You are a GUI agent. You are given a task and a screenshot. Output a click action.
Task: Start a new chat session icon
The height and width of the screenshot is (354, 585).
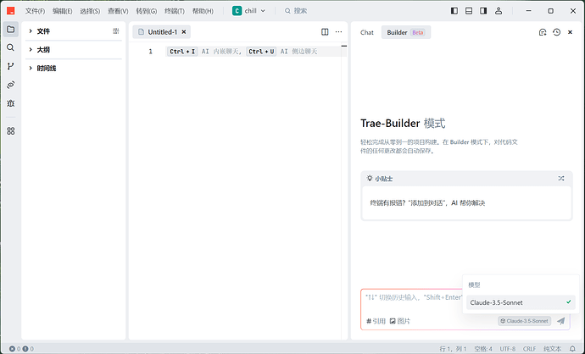[x=543, y=32]
